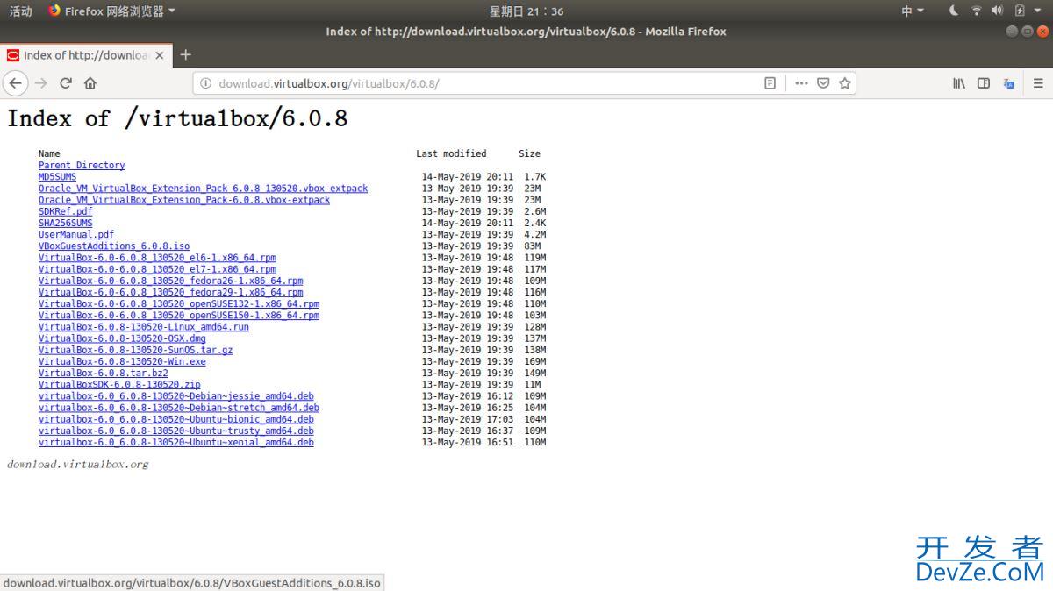Click the 14-May-2019 20:11 date for MD5SUMS
The height and width of the screenshot is (591, 1053).
point(468,176)
